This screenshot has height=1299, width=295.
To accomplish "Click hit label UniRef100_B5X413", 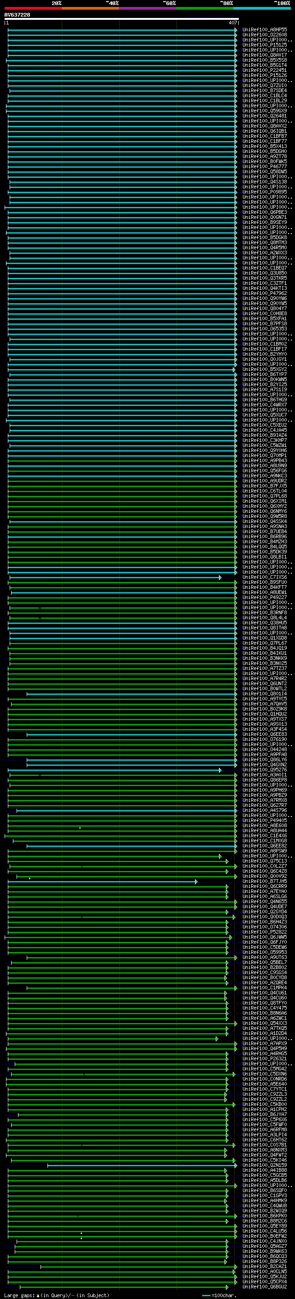I will (x=265, y=146).
